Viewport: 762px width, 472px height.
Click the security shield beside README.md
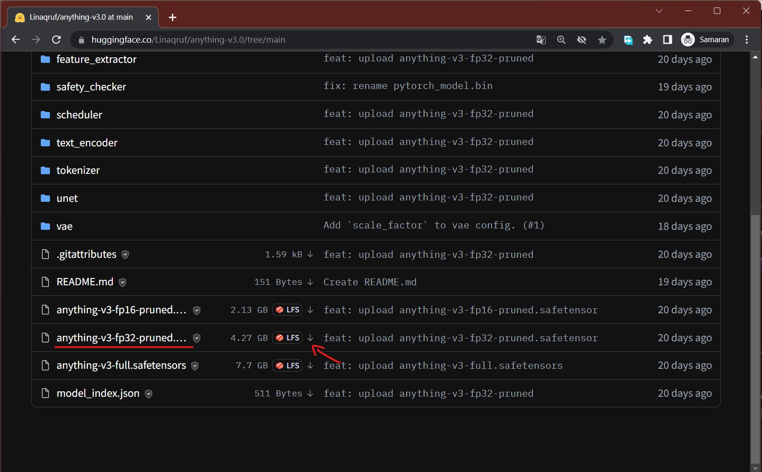[122, 283]
